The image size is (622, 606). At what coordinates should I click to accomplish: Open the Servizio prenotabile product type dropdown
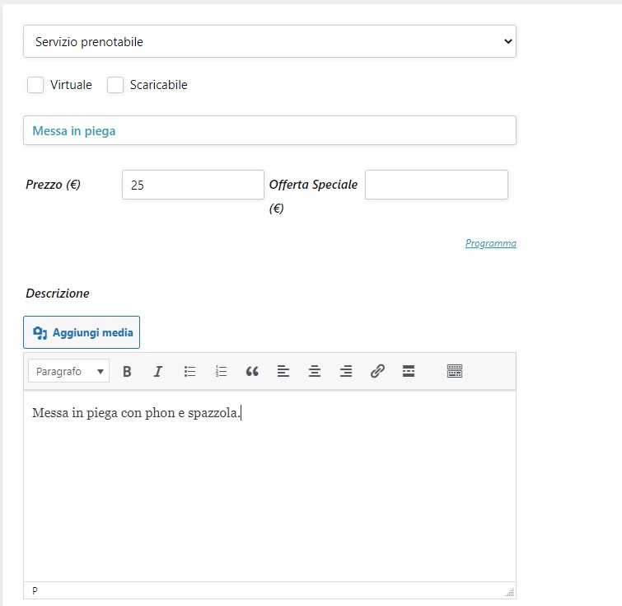coord(269,41)
